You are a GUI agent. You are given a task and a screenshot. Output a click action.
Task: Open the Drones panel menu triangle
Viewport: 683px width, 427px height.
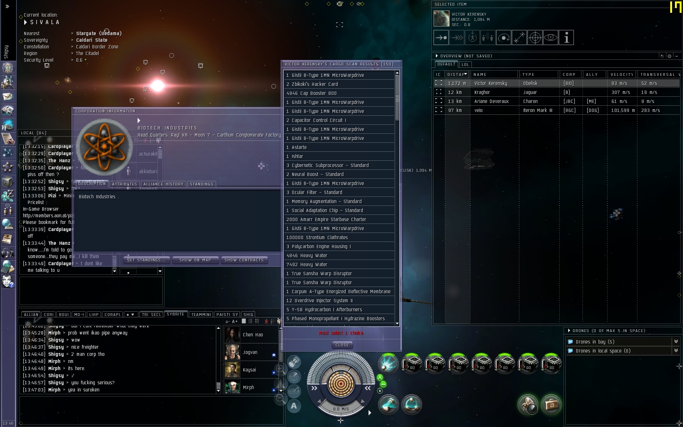click(569, 331)
